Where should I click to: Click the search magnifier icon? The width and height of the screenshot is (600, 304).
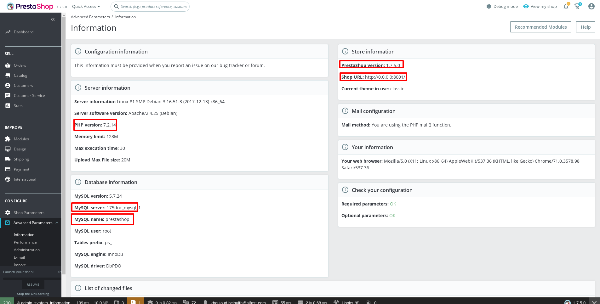click(116, 6)
